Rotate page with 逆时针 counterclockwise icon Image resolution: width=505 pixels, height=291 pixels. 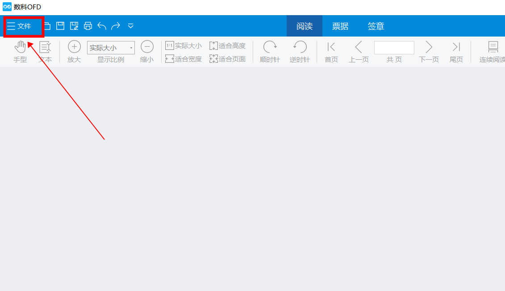(x=300, y=51)
